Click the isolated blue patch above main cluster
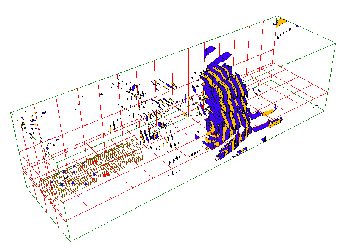The width and height of the screenshot is (352, 251). (209, 50)
